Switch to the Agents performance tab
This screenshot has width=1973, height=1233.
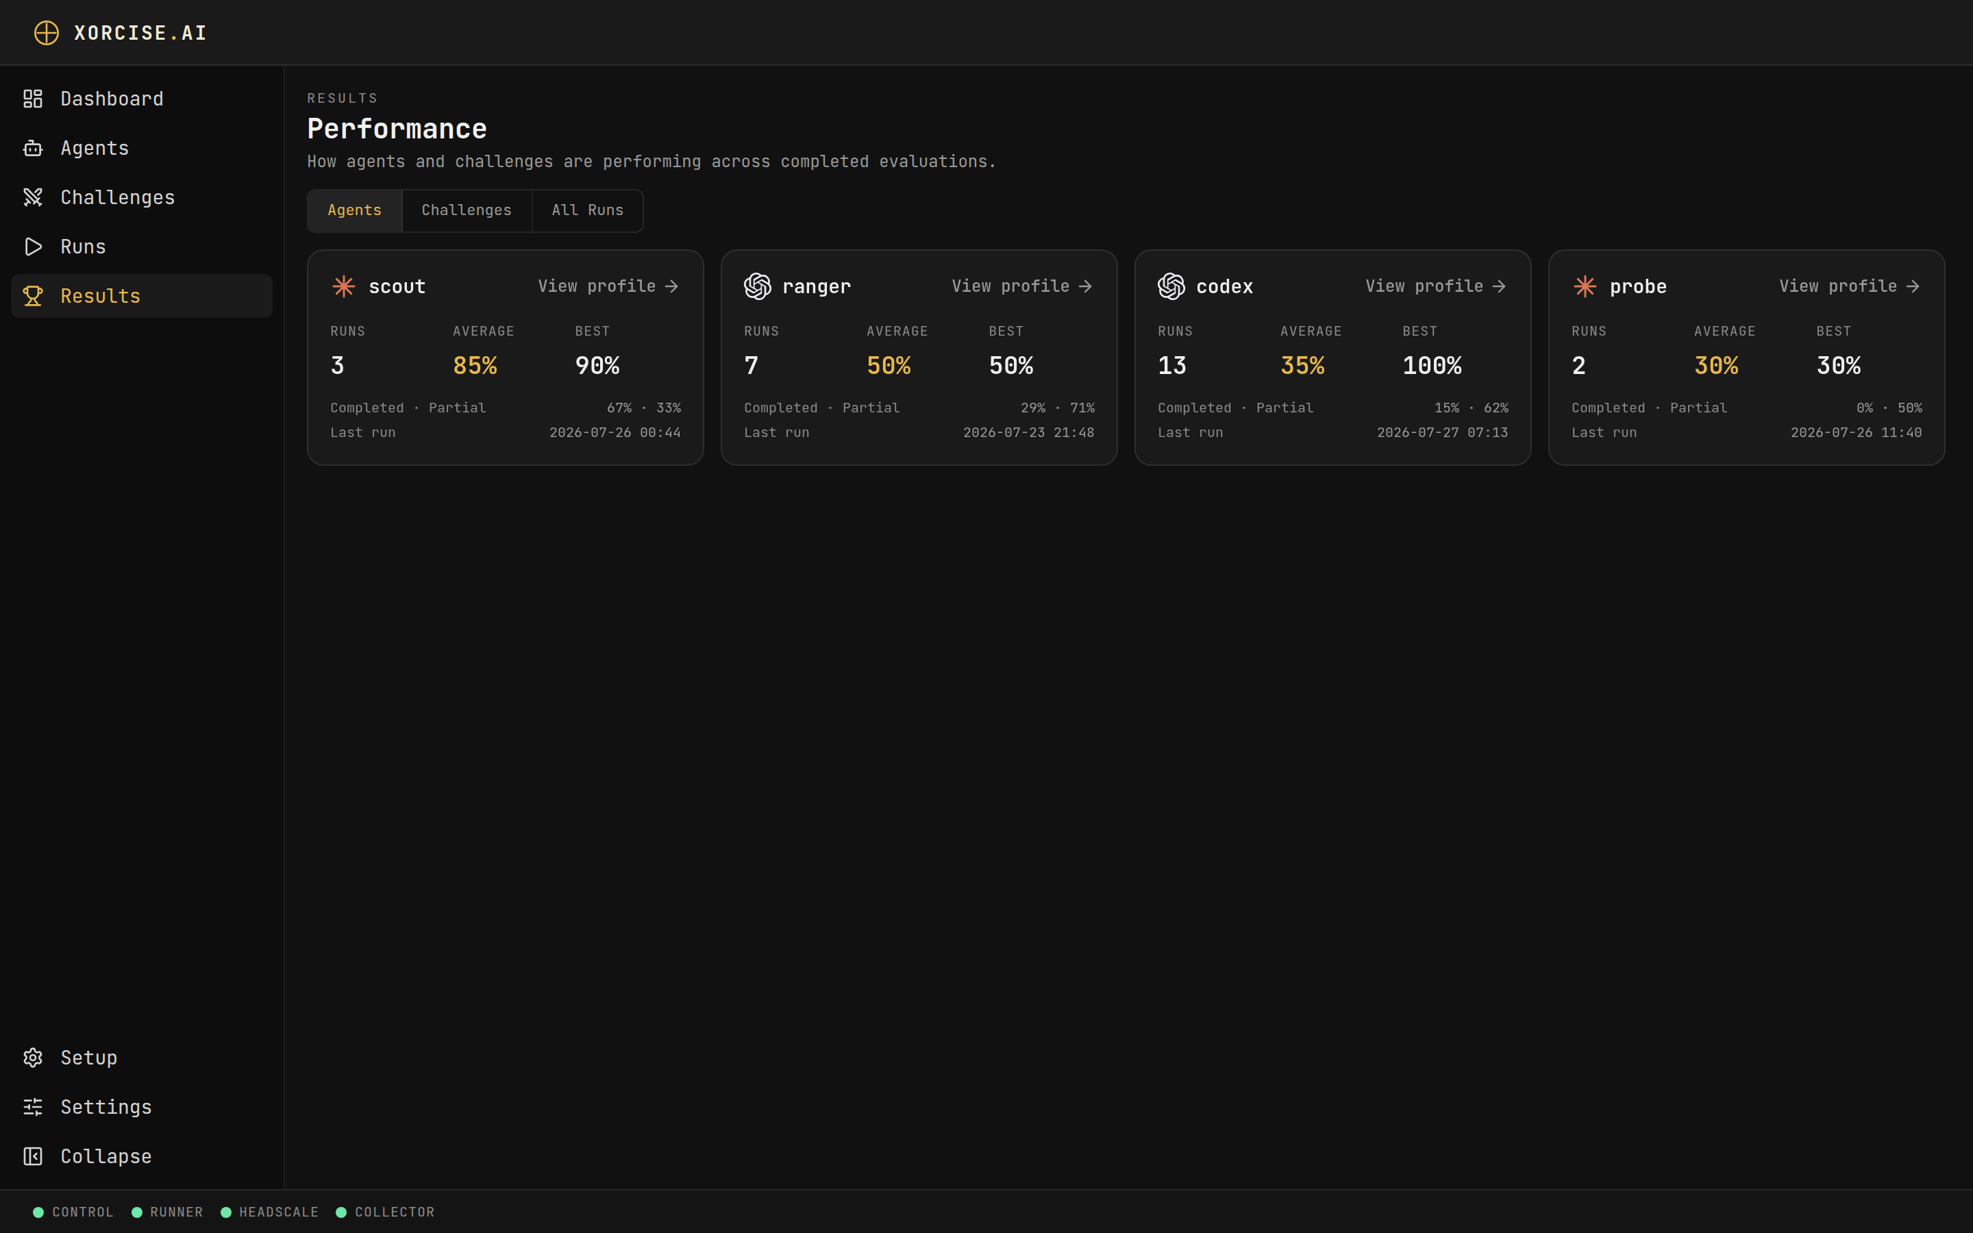(x=355, y=210)
